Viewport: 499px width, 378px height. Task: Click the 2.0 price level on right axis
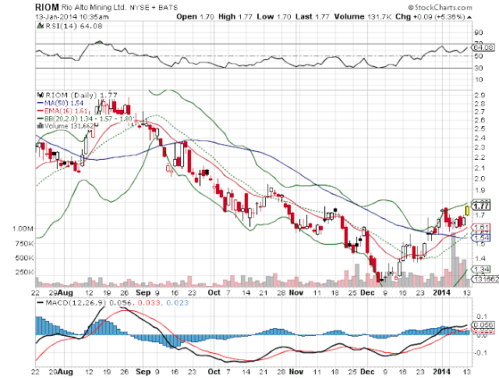480,178
